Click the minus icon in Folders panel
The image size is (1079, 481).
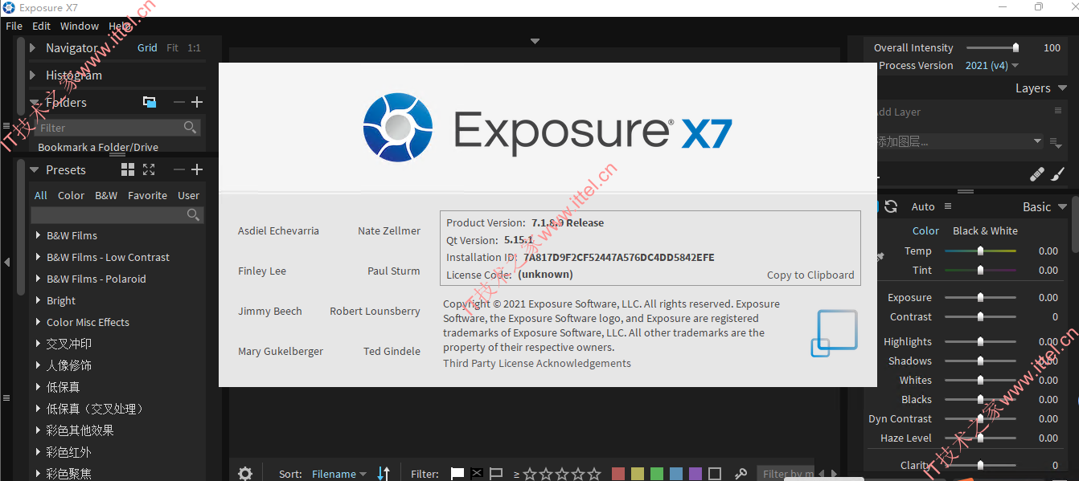pos(178,102)
